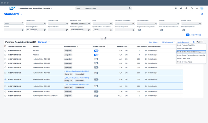This screenshot has width=208, height=123.
Task: Open the notifications bell
Action: (x=197, y=8)
